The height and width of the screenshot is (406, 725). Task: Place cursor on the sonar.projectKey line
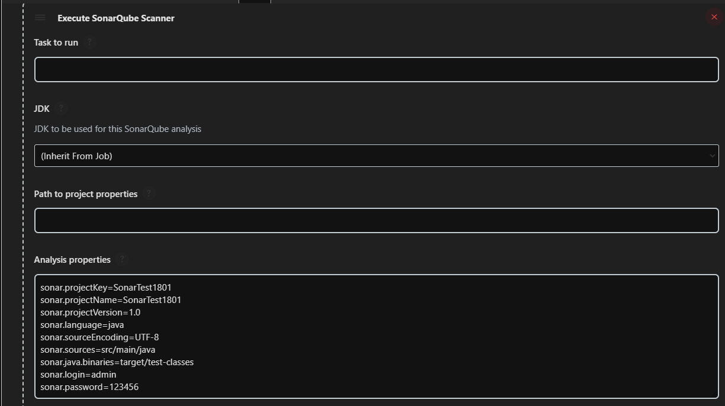point(106,288)
